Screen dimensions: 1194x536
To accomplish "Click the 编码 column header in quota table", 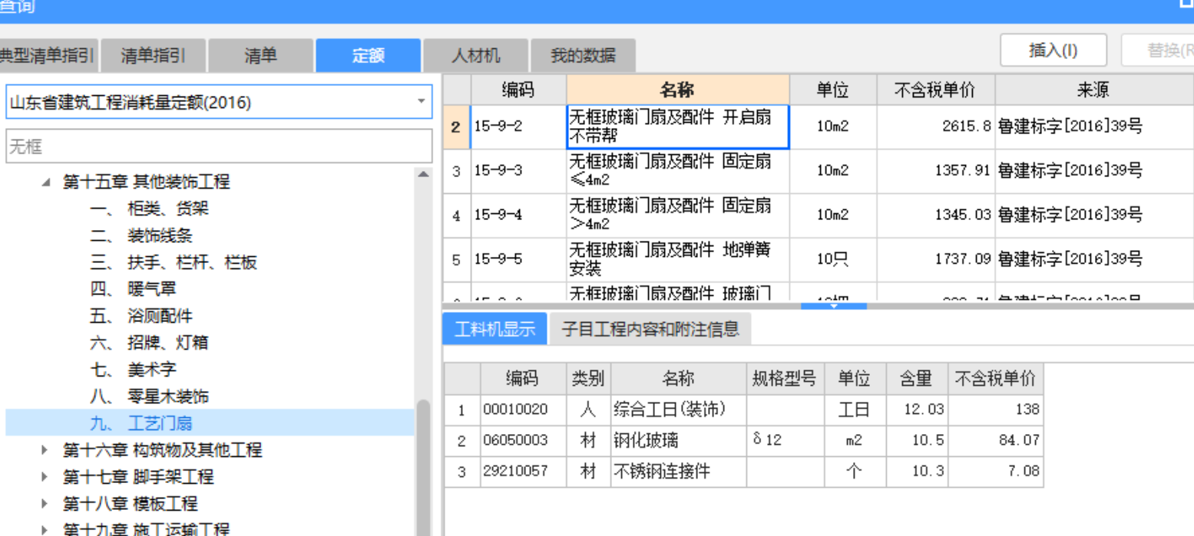I will 518,90.
